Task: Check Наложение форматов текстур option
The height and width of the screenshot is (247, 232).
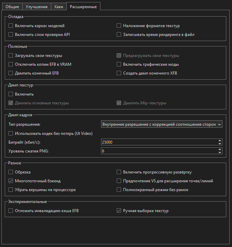Action: coord(119,26)
